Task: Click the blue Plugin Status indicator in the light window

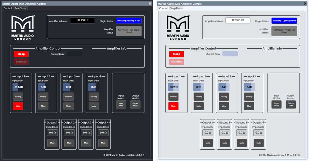Action: click(284, 21)
